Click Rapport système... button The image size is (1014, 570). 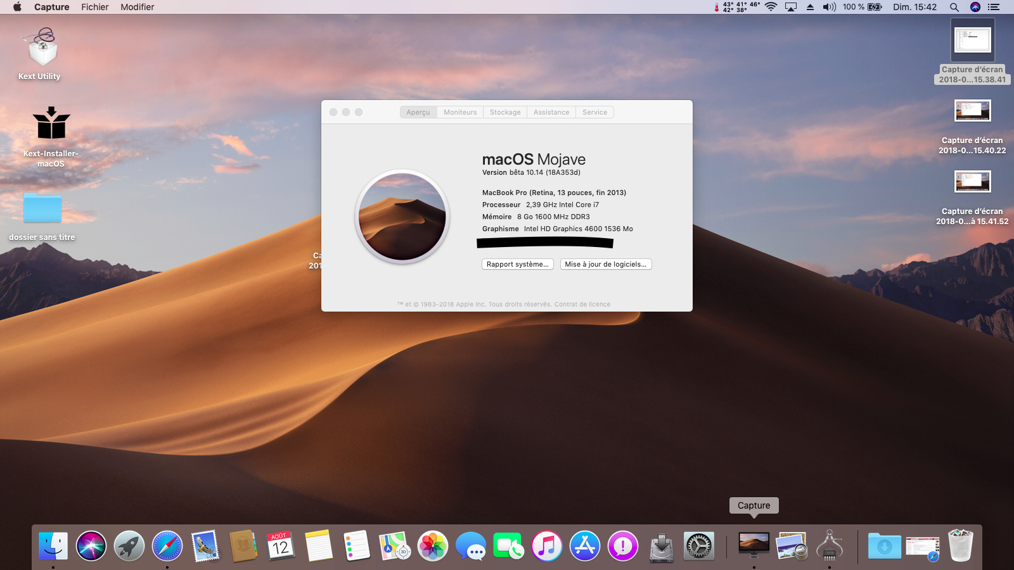click(518, 264)
